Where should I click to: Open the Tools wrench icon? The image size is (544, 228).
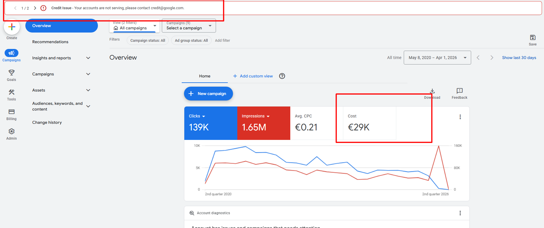[12, 92]
